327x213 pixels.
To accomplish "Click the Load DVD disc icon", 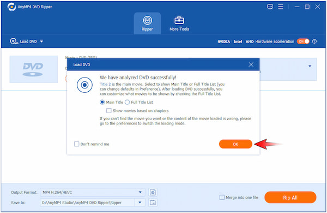I will 14,41.
